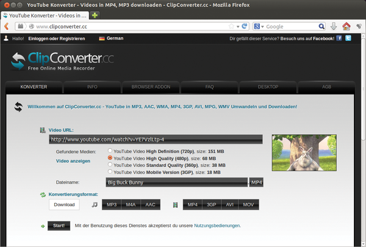The image size is (366, 247).
Task: Click the welcome headline Willkommen auf ClipConverter.cc
Action: 162,107
